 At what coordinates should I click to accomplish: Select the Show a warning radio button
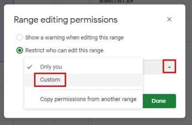click(20, 38)
